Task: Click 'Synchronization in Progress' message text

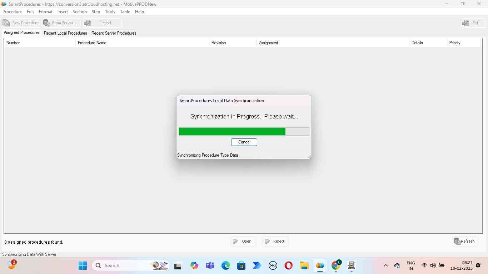Action: 244,117
